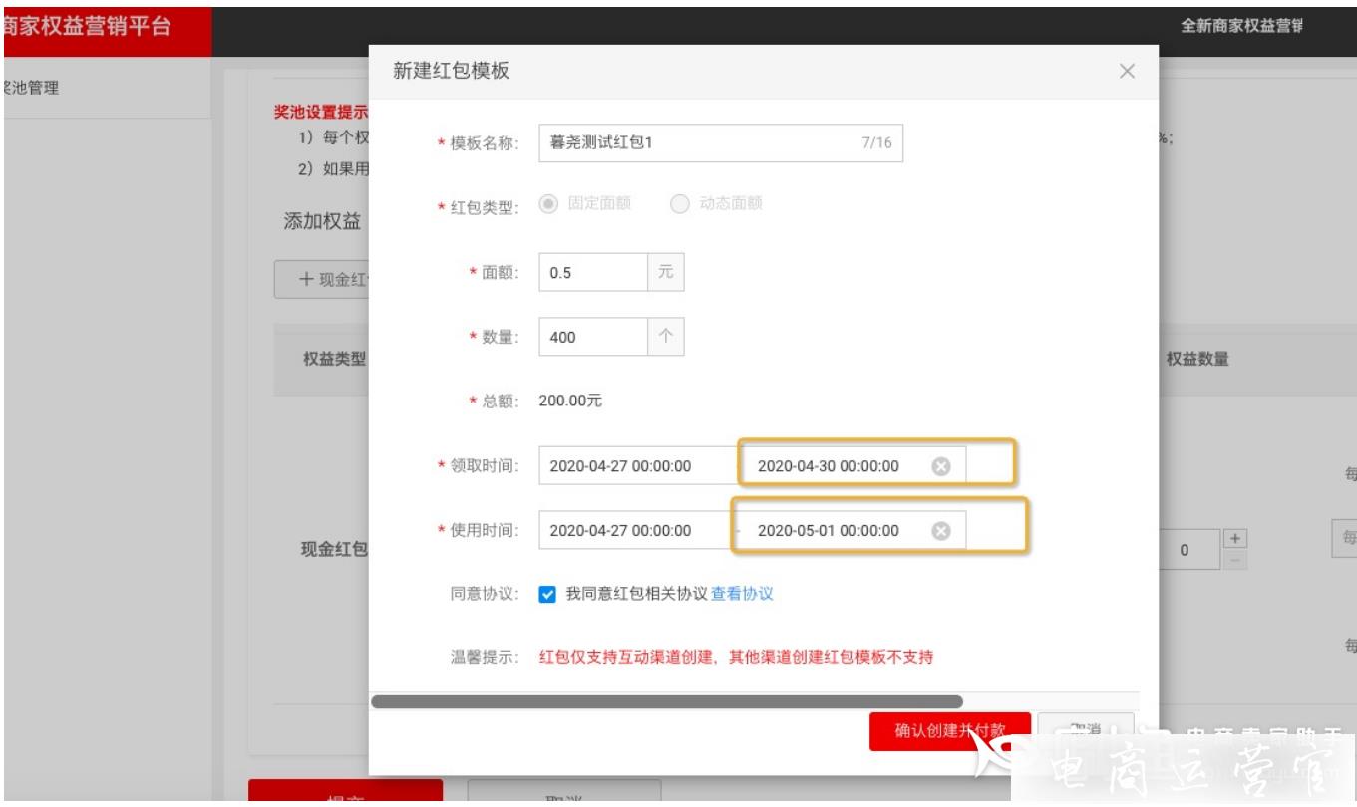Click the horizontal scrollbar in the dialog
The height and width of the screenshot is (807, 1357).
coord(666,701)
